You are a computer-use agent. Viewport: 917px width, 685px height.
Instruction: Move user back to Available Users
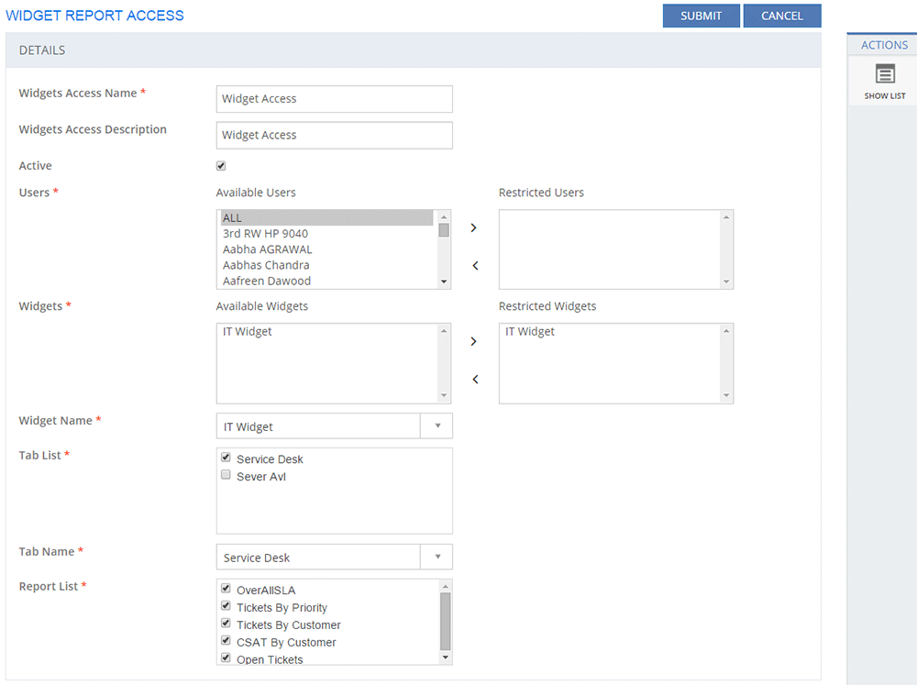pyautogui.click(x=473, y=266)
